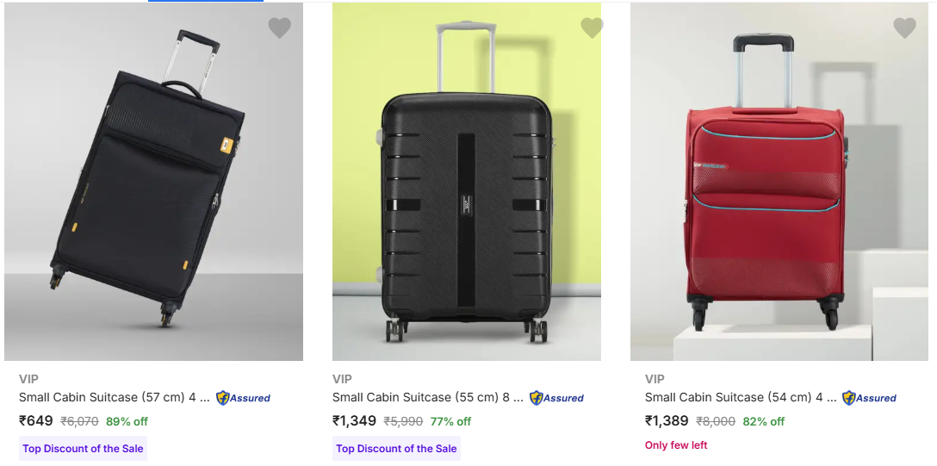Click Assured badge on 57 cm suitcase
Screen dimensions: 937x466
pos(243,398)
